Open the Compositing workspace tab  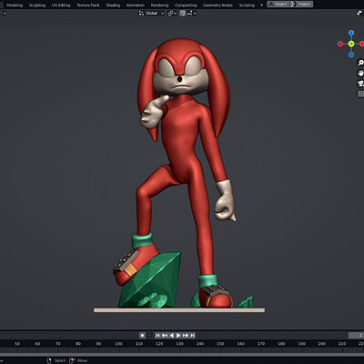point(186,5)
